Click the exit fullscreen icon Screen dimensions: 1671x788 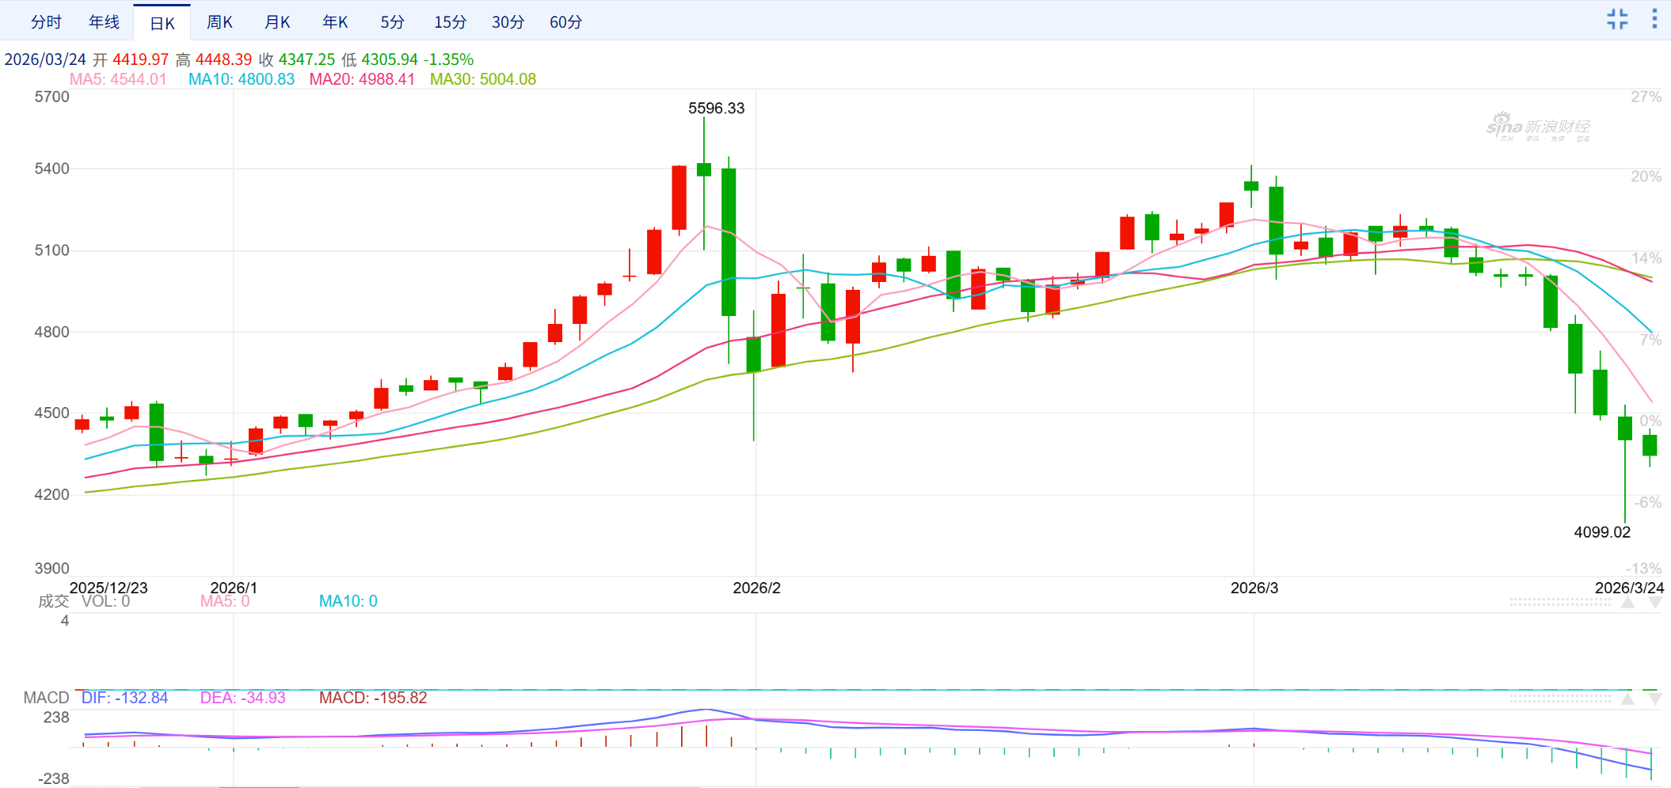point(1617,20)
